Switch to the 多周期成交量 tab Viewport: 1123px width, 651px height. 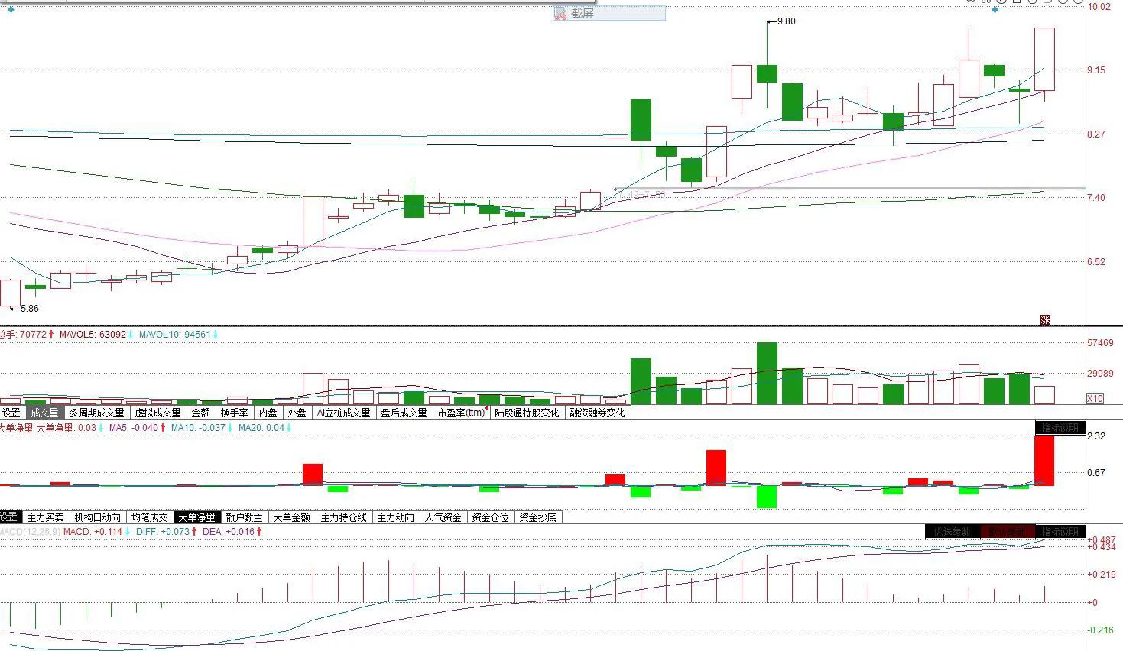96,413
